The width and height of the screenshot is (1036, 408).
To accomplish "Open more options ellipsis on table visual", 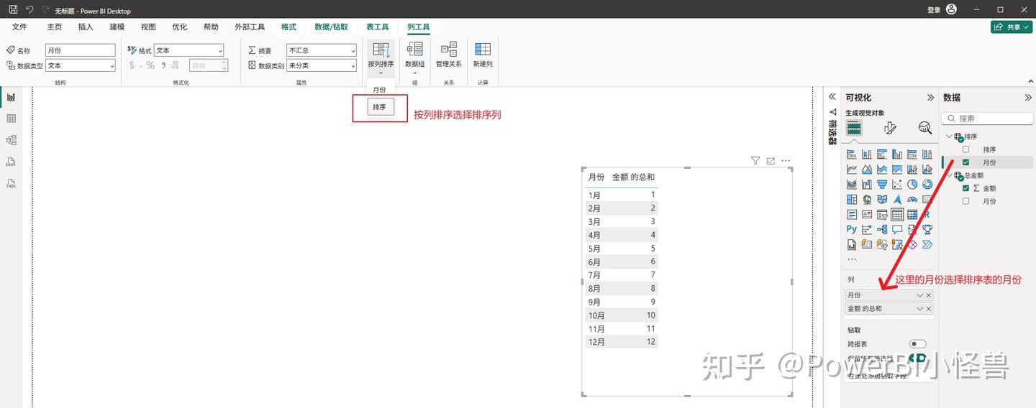I will point(786,161).
